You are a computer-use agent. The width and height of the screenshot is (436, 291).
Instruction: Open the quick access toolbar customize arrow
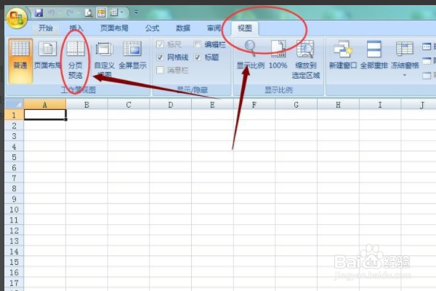pyautogui.click(x=136, y=12)
